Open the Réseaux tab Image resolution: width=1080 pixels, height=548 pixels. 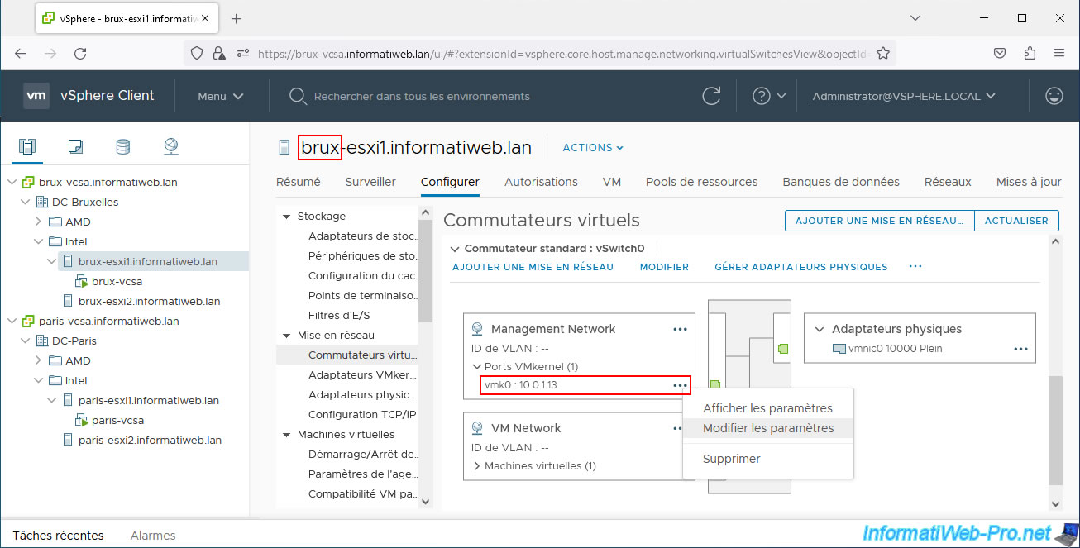(x=948, y=182)
